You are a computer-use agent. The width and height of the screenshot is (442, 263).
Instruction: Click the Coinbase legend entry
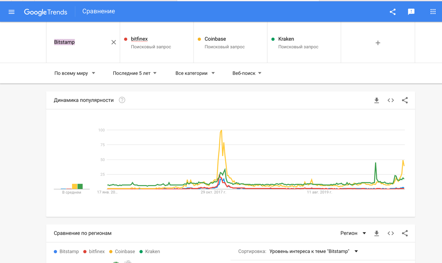point(122,251)
